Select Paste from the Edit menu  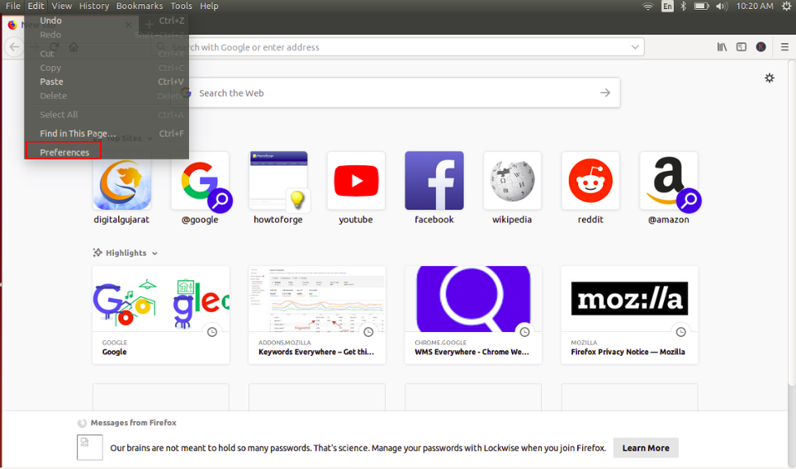[x=52, y=81]
